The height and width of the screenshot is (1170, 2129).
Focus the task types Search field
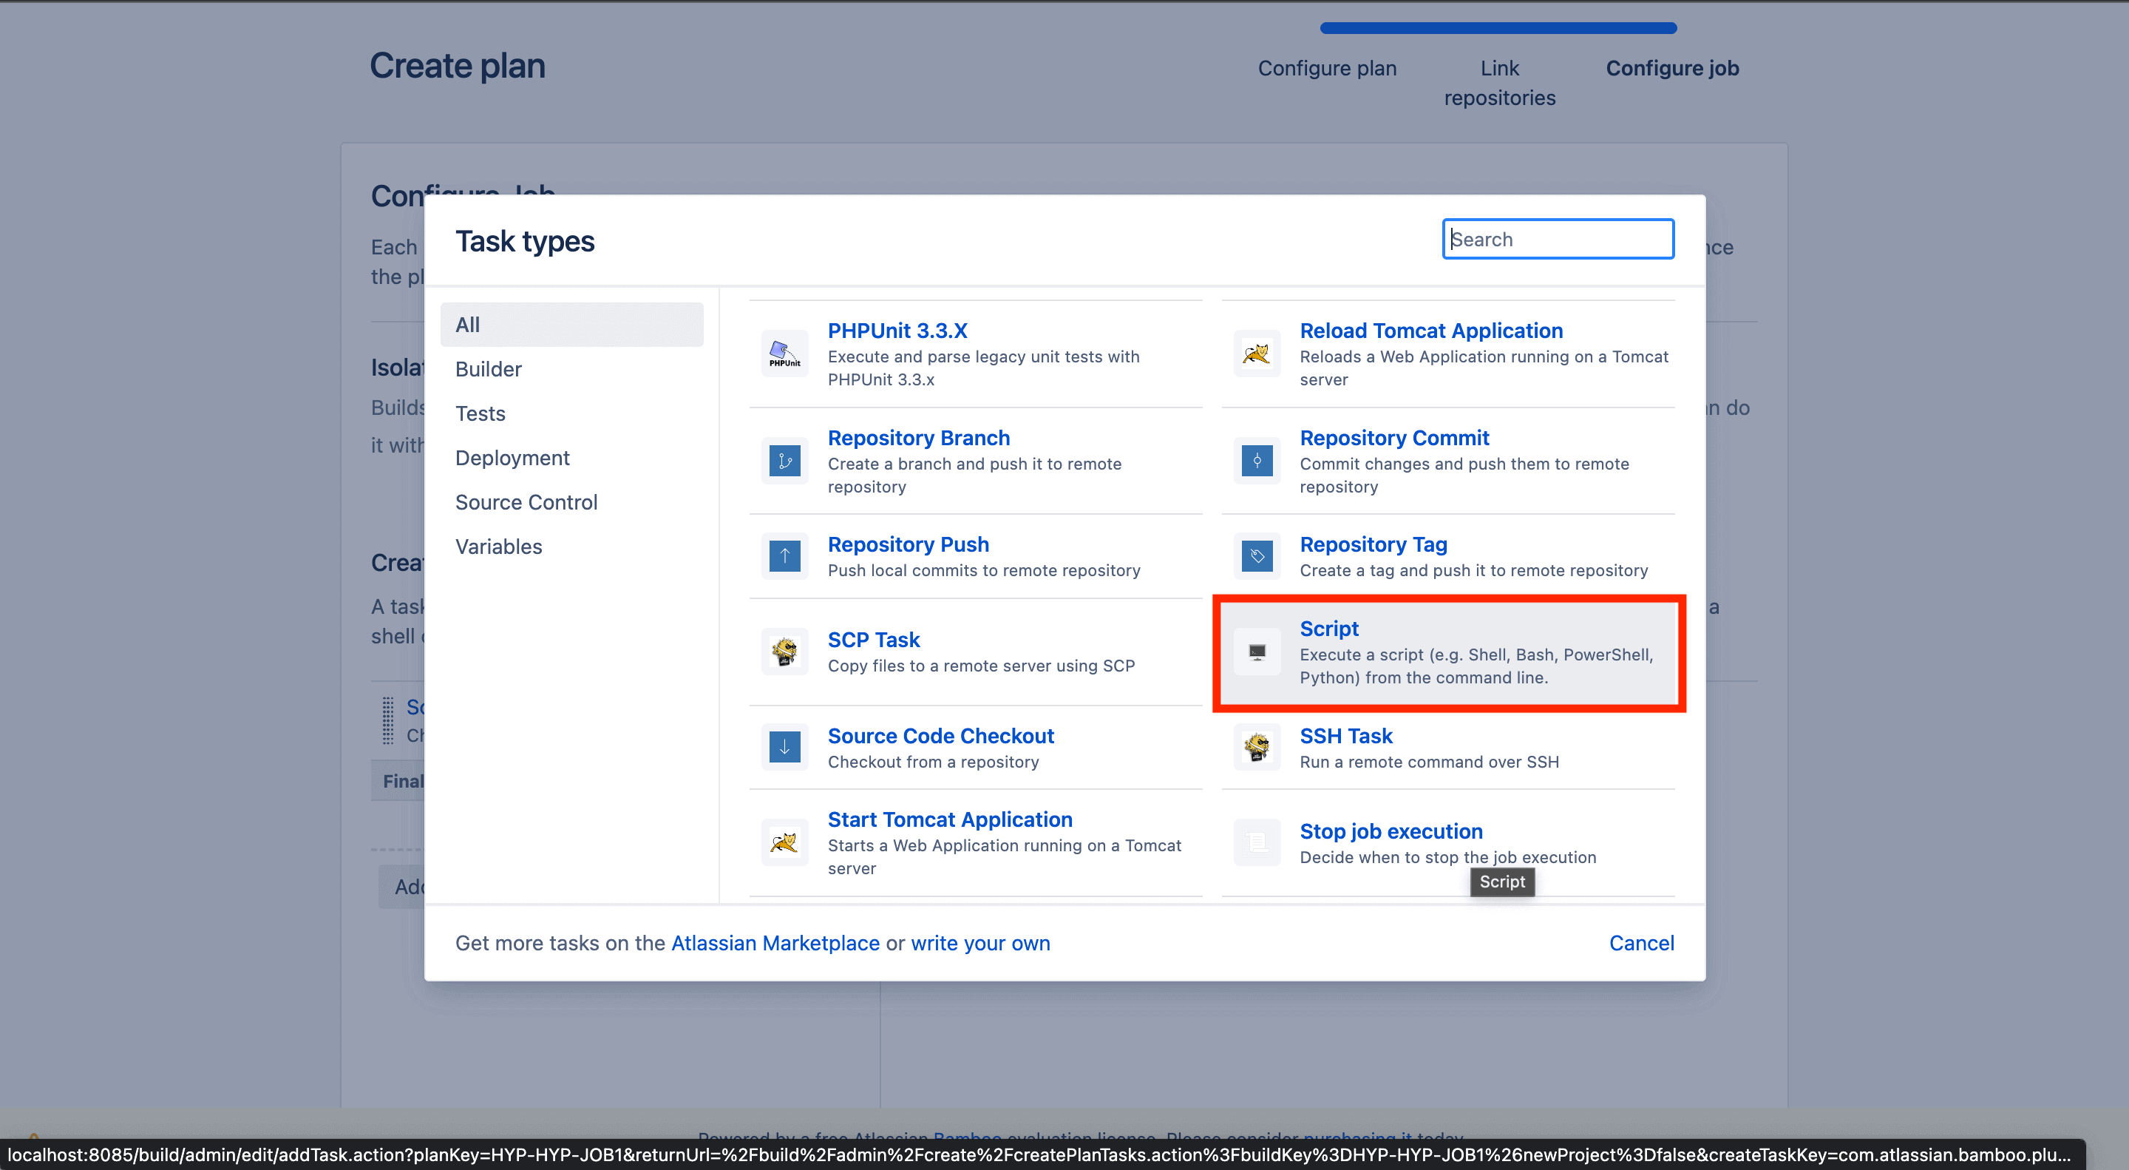1558,239
